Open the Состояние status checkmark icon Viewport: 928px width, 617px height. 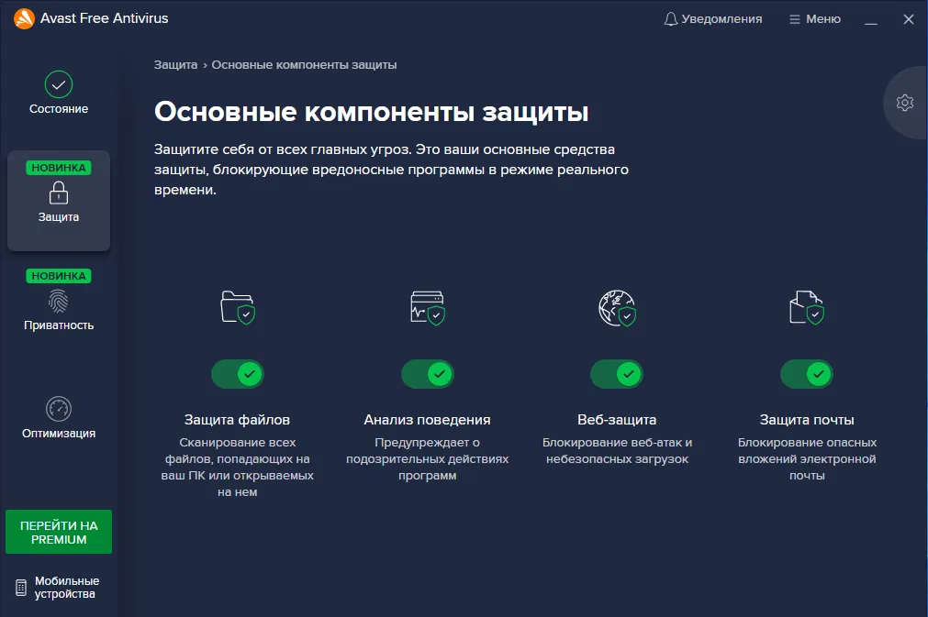click(59, 84)
